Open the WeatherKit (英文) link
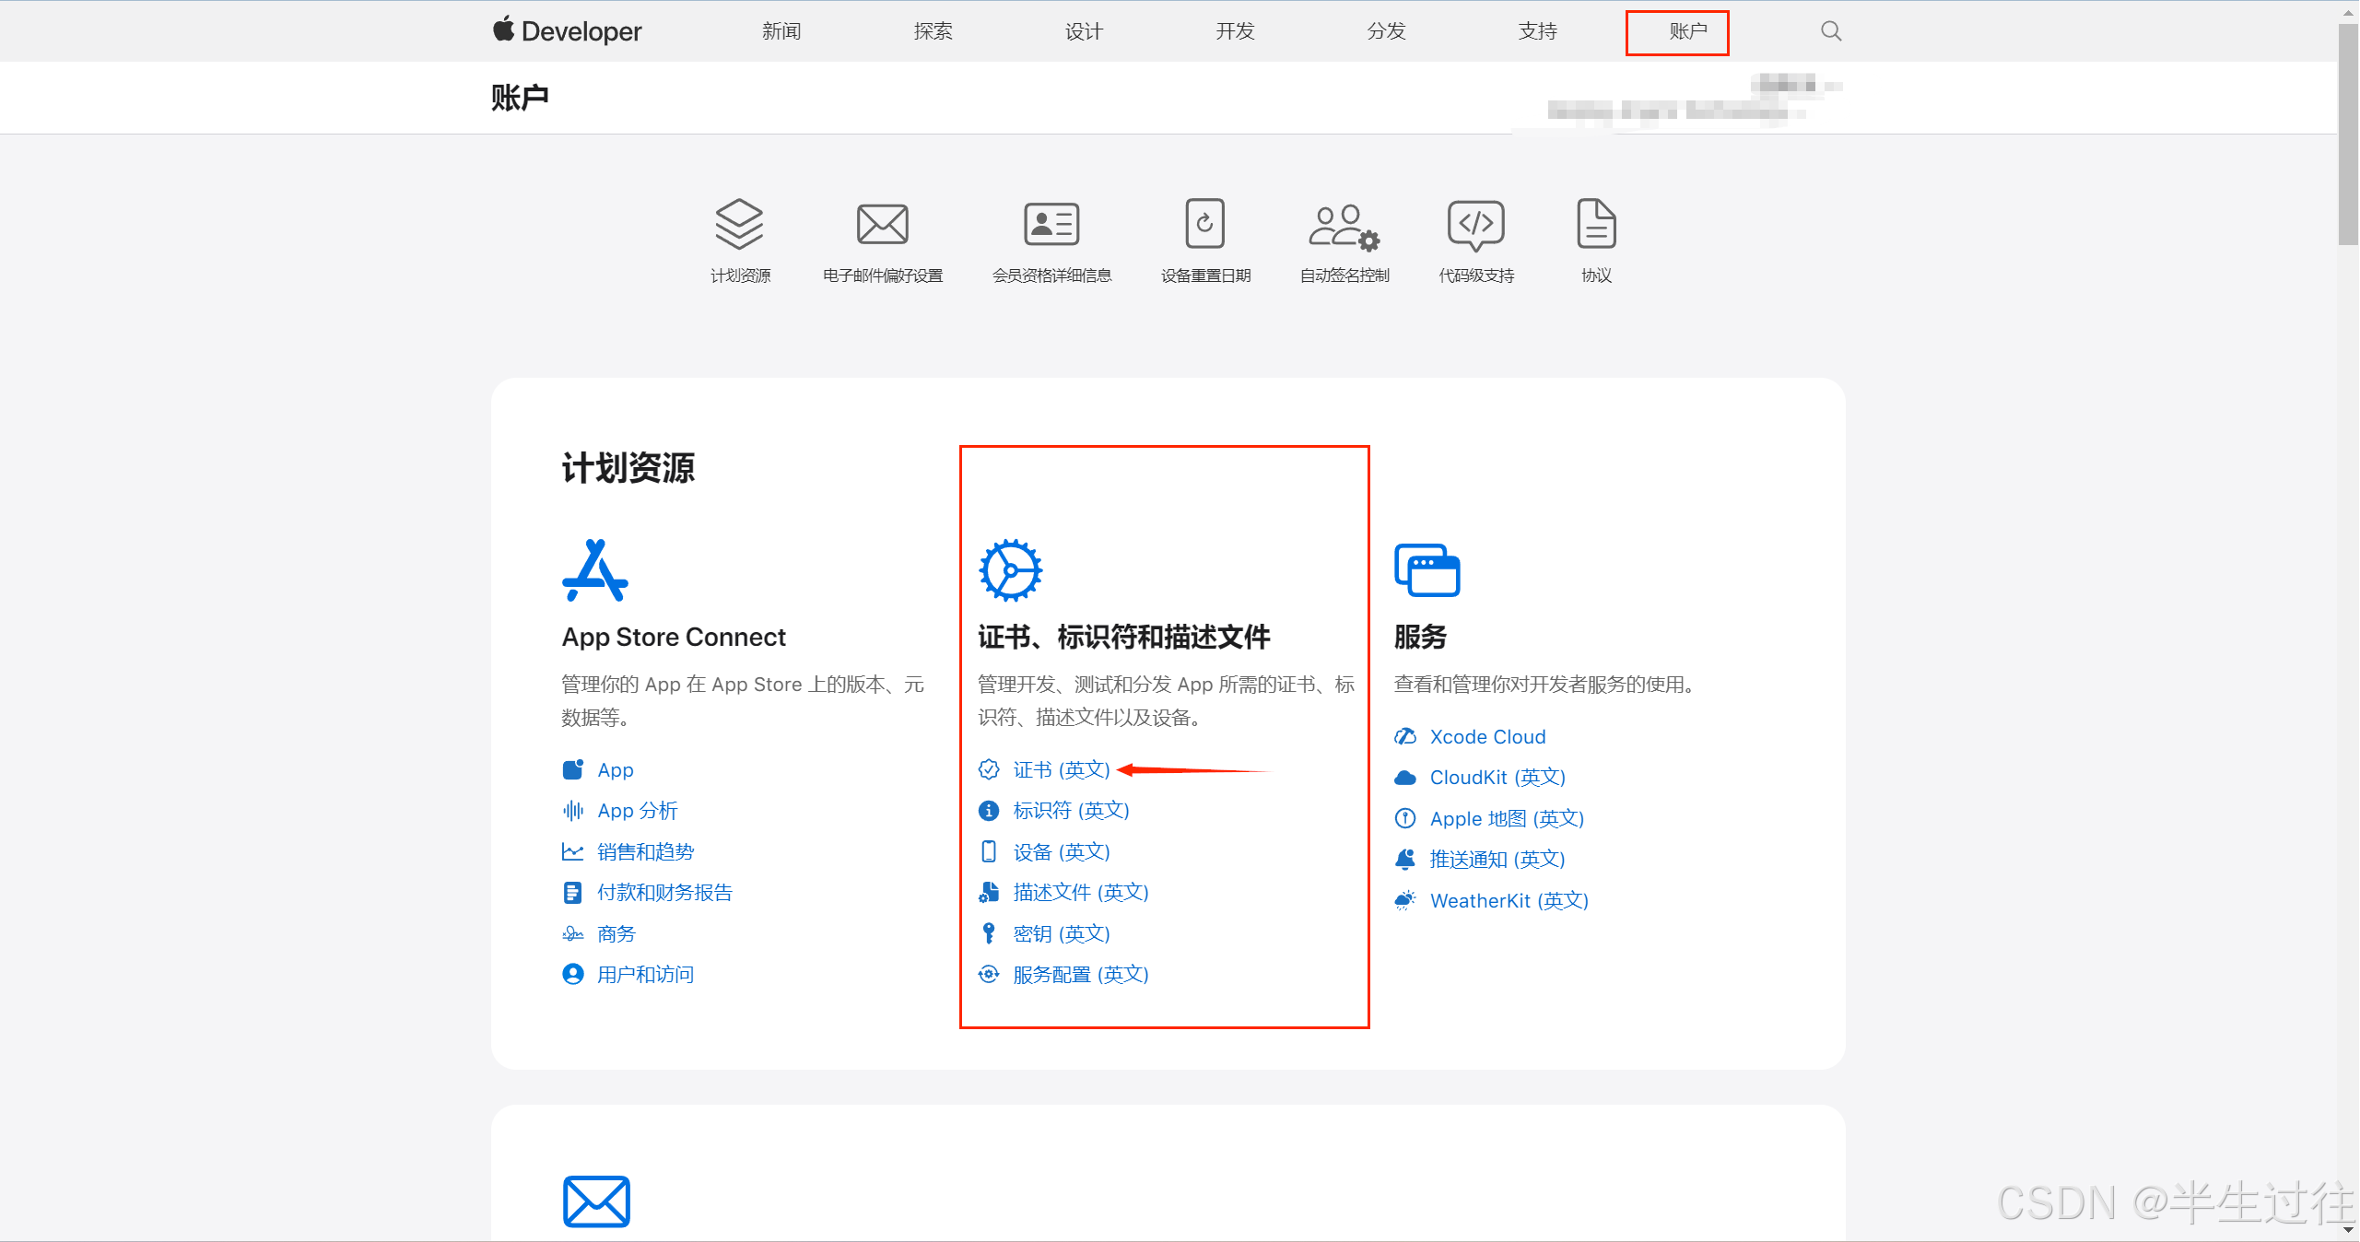Screen dimensions: 2360x1242 click(x=1509, y=900)
